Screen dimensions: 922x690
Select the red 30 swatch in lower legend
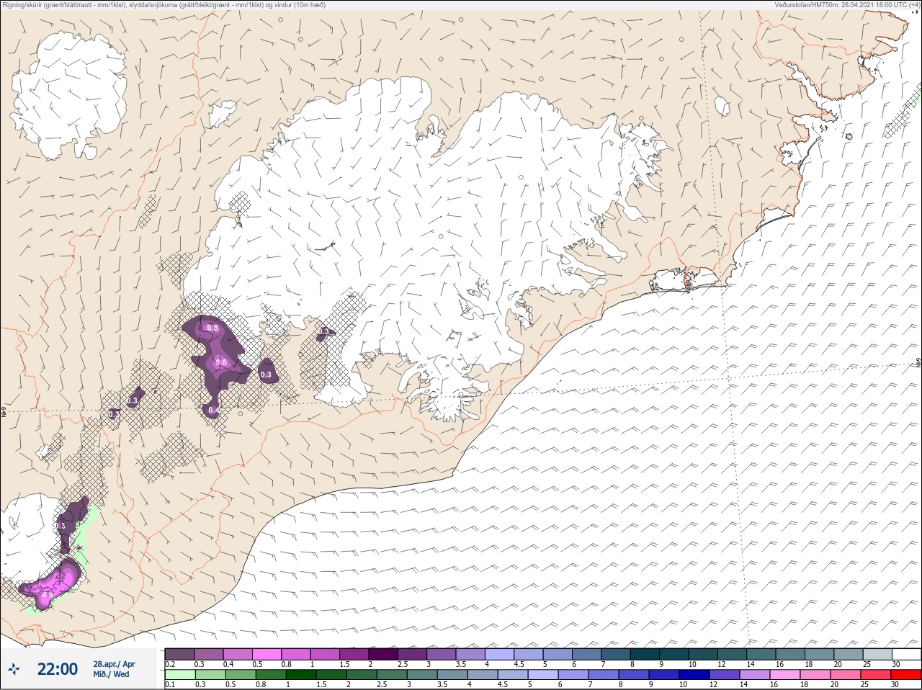[x=906, y=675]
